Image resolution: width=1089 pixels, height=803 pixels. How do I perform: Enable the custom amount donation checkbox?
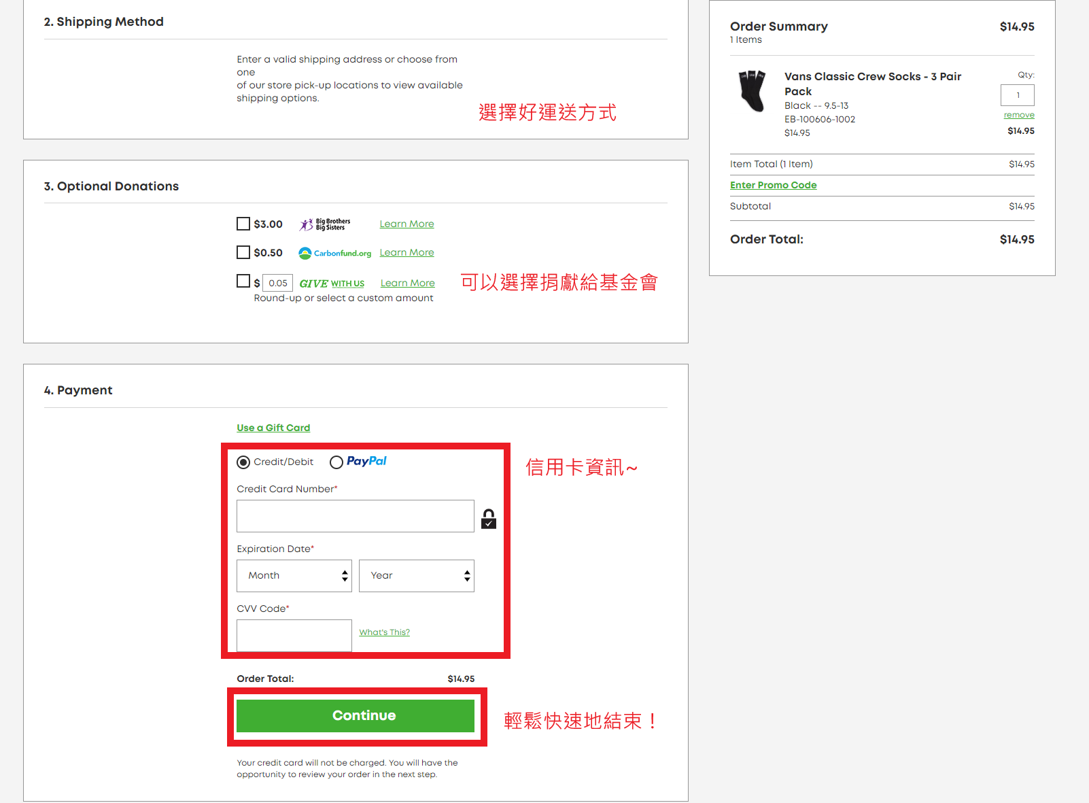(243, 281)
